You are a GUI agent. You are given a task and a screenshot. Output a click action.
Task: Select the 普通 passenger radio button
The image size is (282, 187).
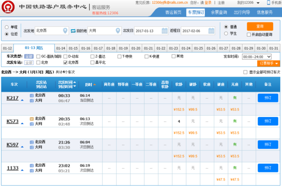226,27
